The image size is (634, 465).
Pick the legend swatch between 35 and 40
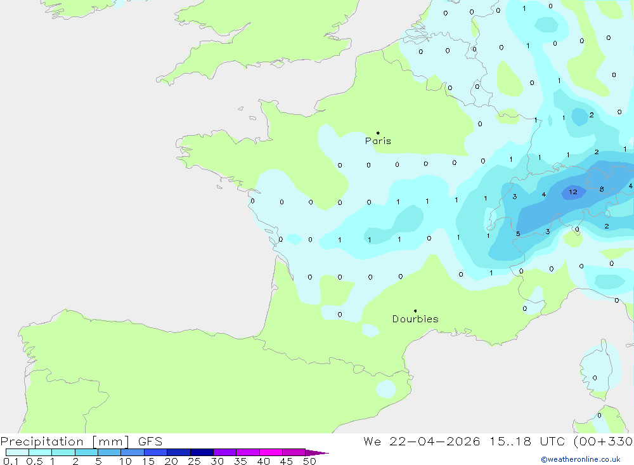[x=247, y=452]
